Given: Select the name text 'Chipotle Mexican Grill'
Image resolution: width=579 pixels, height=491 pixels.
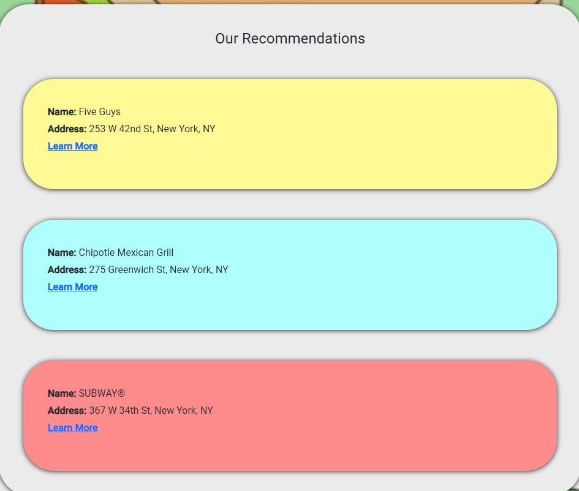Looking at the screenshot, I should [x=126, y=253].
